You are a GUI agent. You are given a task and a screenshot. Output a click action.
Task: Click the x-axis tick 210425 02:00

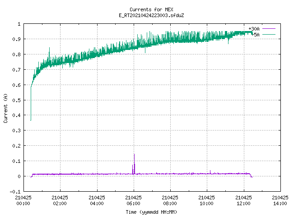(60, 201)
